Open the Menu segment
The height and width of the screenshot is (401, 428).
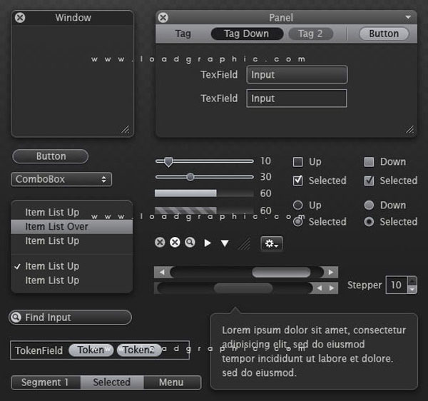coord(172,382)
